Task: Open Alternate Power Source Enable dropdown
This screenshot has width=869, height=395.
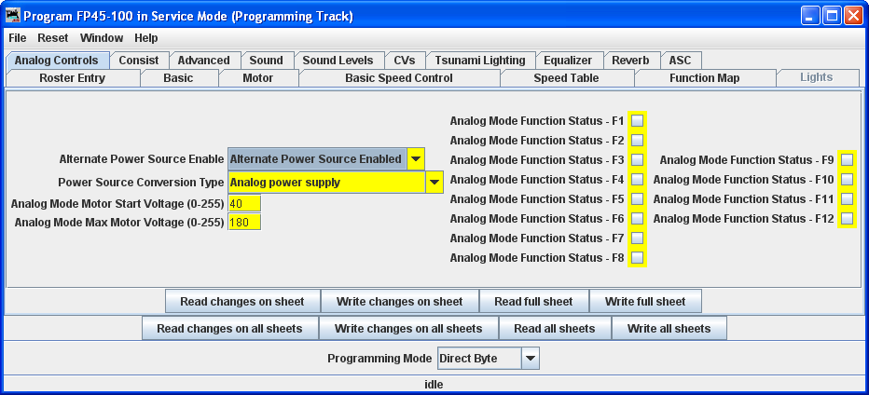Action: point(416,159)
